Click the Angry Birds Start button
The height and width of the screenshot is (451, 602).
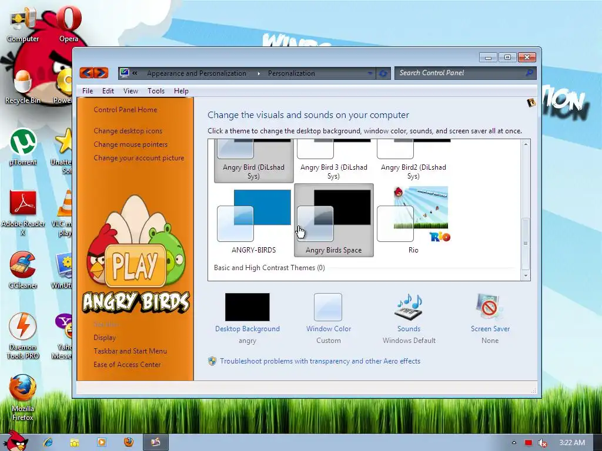tap(15, 441)
